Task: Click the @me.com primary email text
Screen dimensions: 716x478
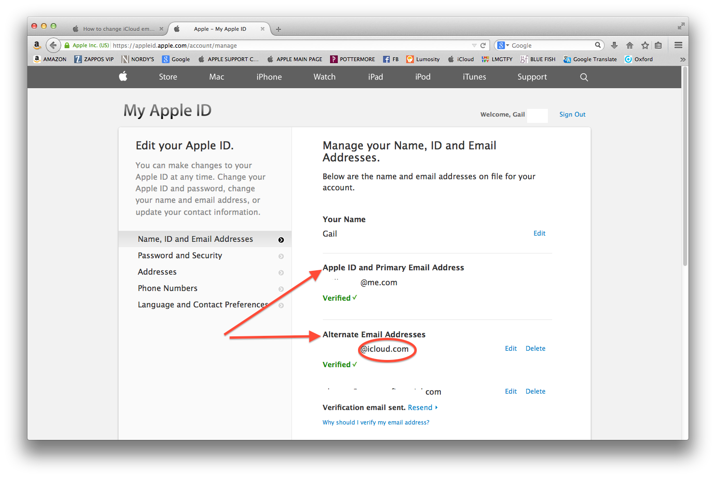Action: (379, 282)
